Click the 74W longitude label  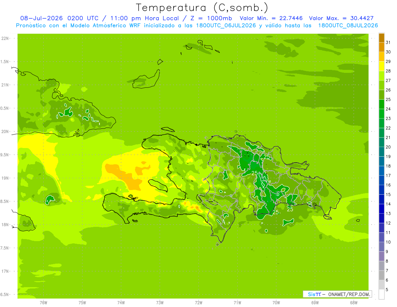point(121,303)
